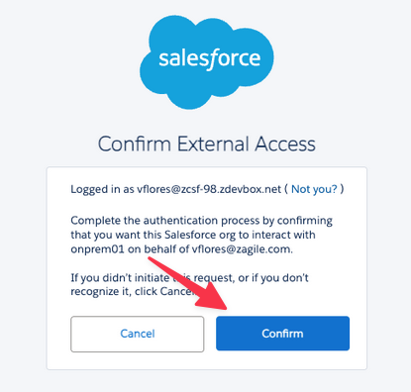The width and height of the screenshot is (411, 392).
Task: Cancel the external access request
Action: (x=138, y=334)
